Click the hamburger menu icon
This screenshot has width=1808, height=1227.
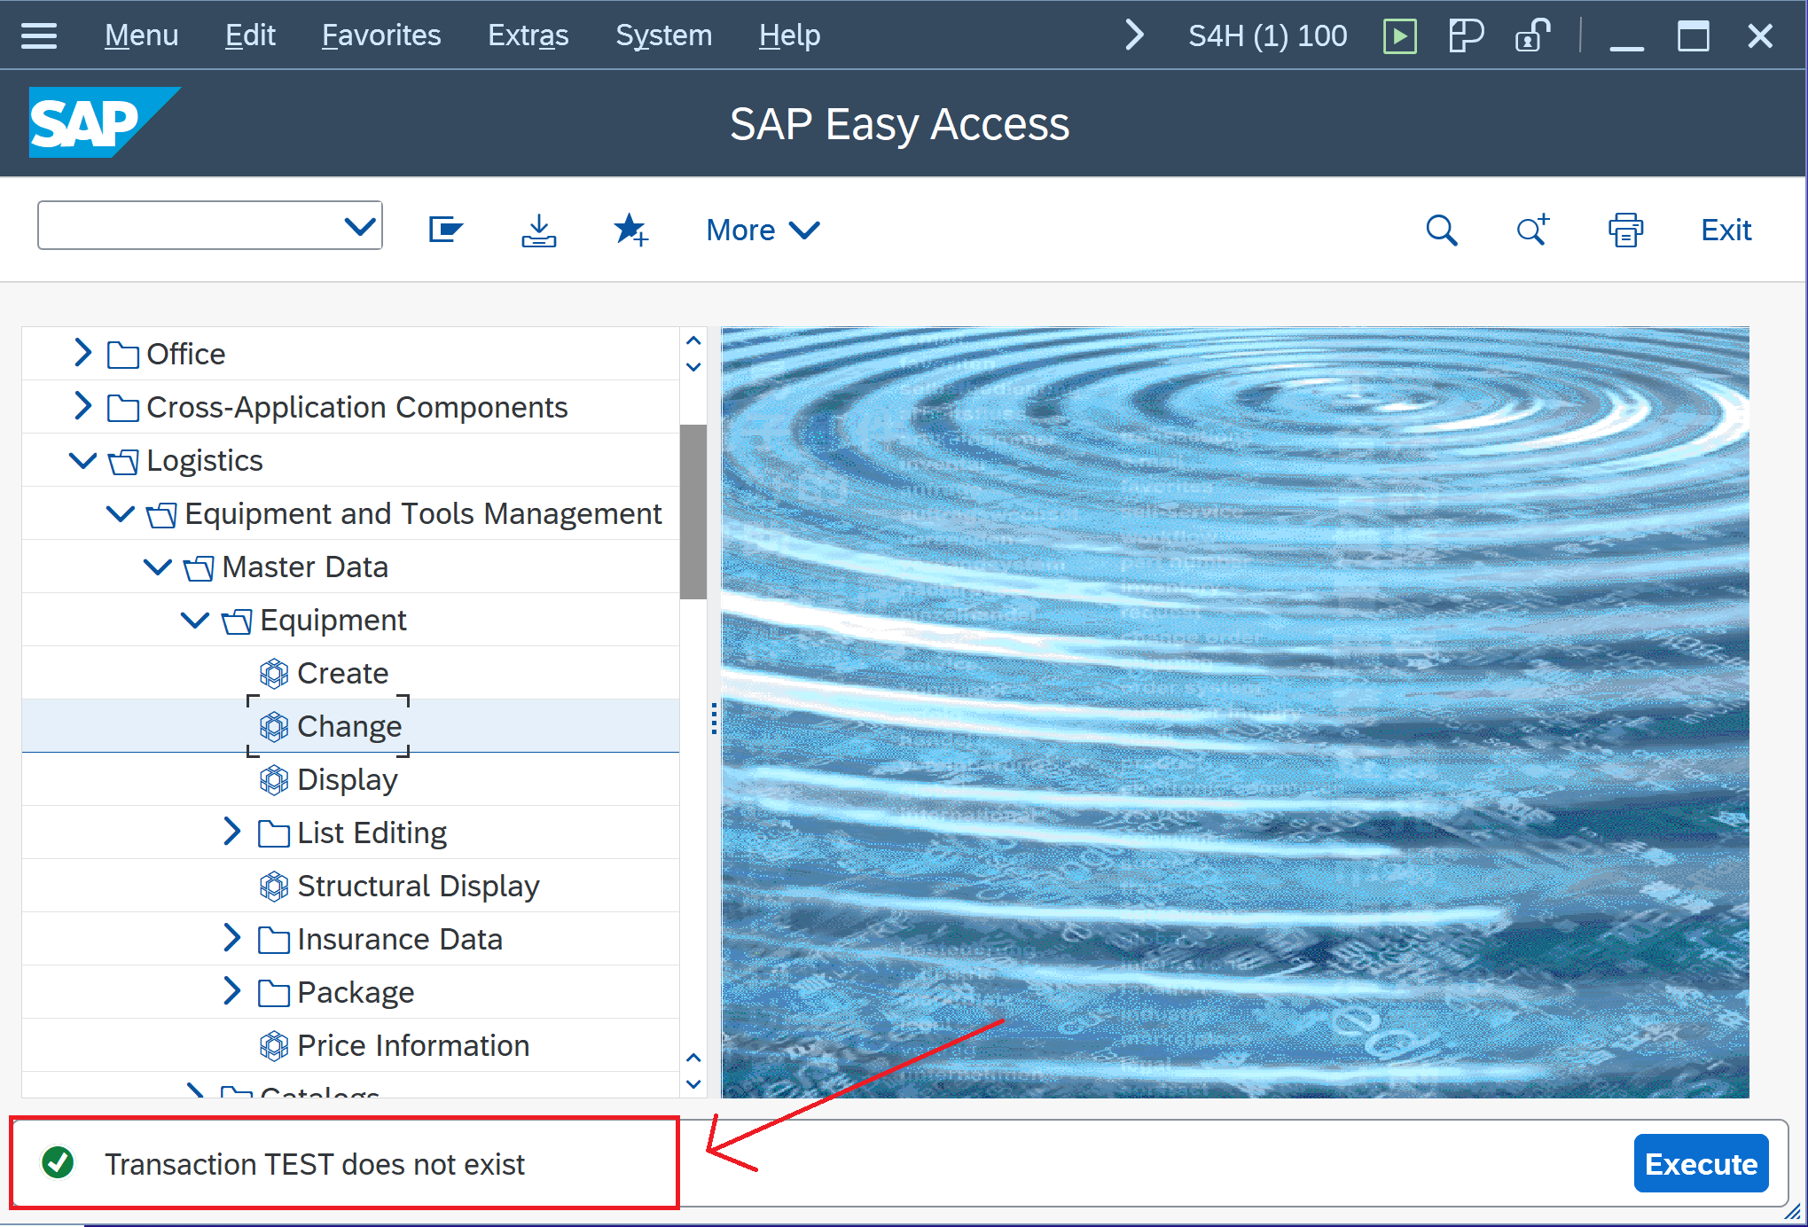pyautogui.click(x=39, y=35)
